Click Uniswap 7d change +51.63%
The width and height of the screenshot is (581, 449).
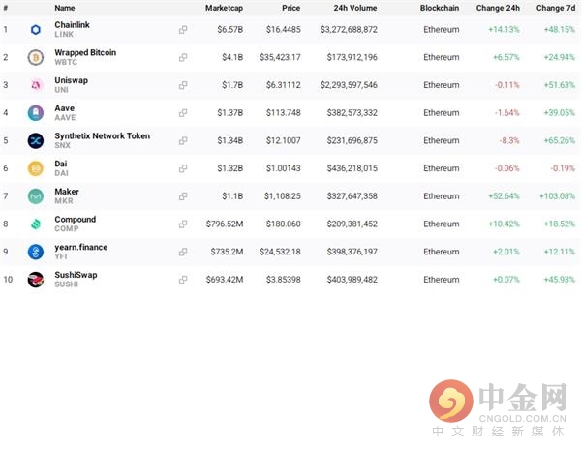coord(559,85)
